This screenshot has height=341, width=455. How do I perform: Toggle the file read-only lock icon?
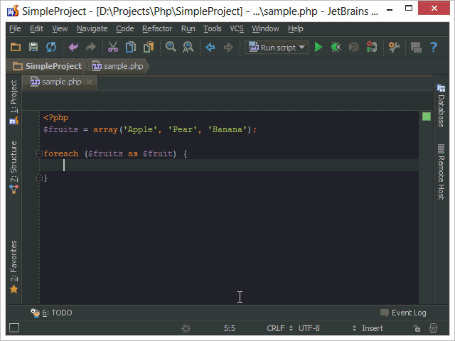pos(416,329)
